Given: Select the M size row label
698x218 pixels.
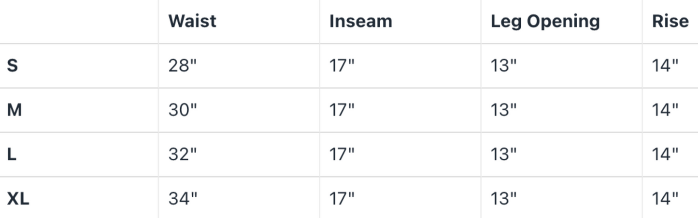Looking at the screenshot, I should coord(14,110).
